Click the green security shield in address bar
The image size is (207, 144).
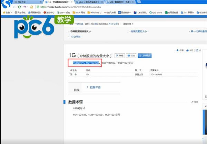(x=38, y=7)
